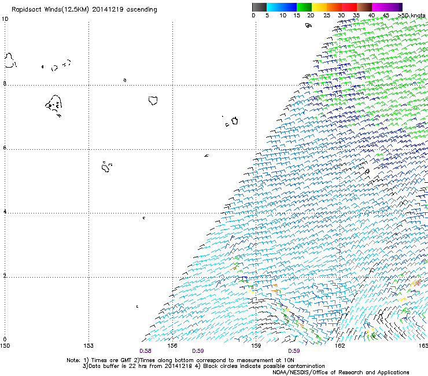Screen dimensions: 428x376
Task: Click the longitude label '150' on bottom axis
Action: click(x=5, y=346)
